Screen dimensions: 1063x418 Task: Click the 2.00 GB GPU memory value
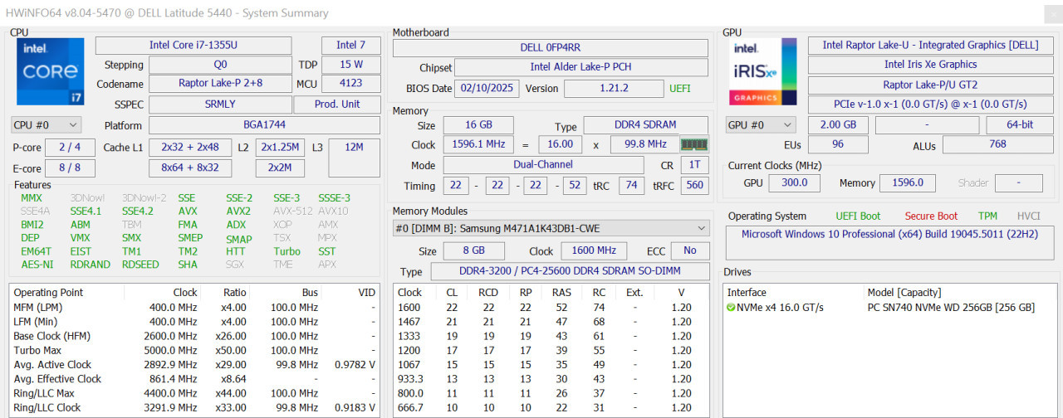click(838, 125)
